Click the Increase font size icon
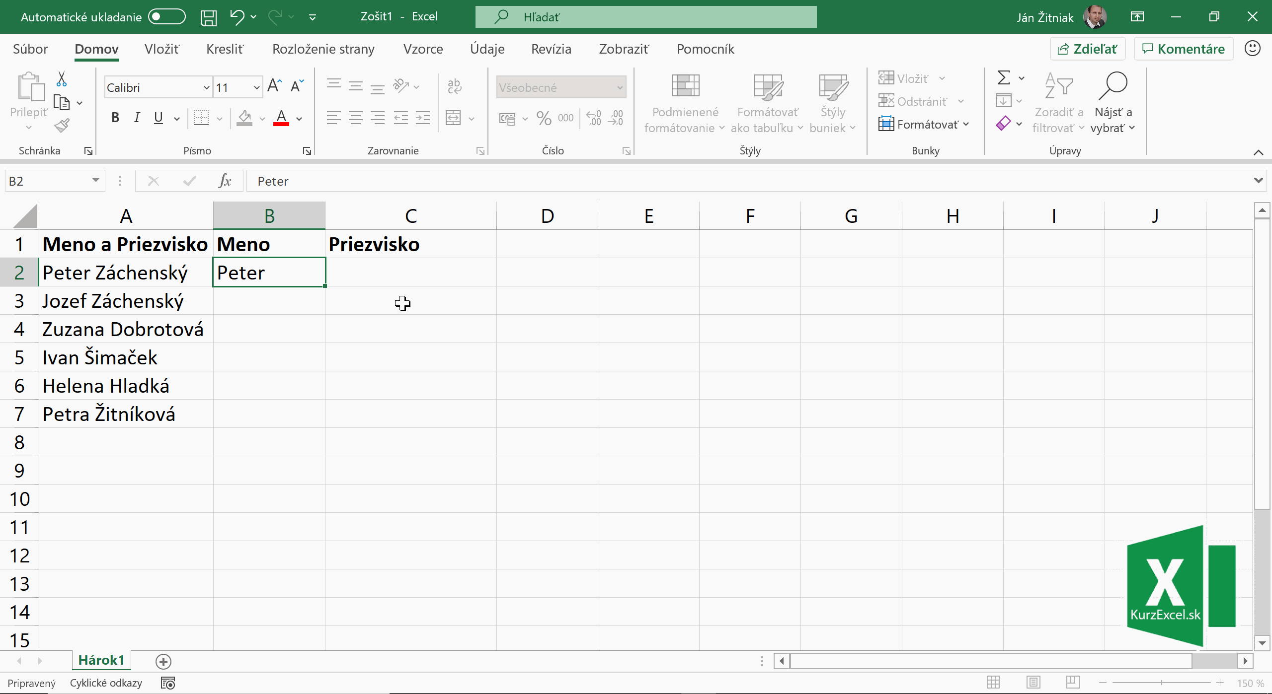The image size is (1272, 694). 275,86
